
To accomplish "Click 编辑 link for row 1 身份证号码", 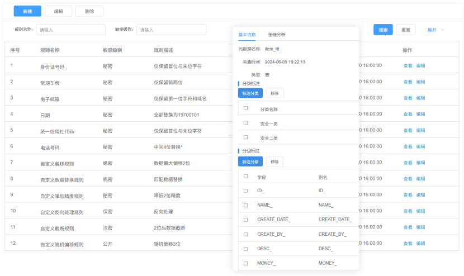I will click(x=420, y=66).
